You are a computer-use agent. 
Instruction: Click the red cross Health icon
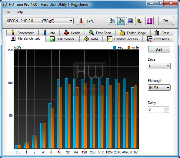[66, 33]
